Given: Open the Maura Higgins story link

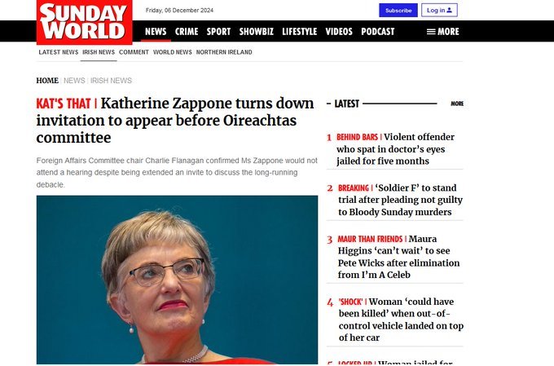Looking at the screenshot, I should click(398, 257).
